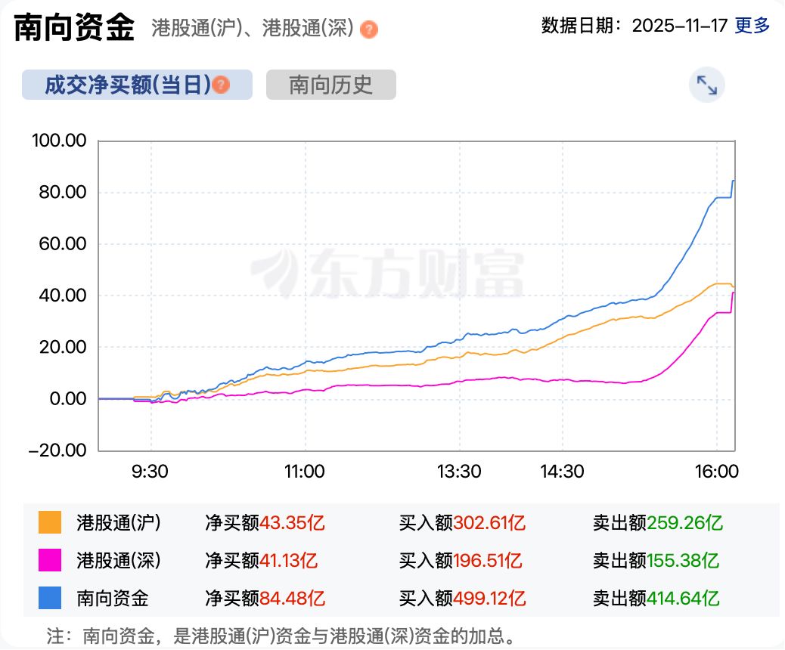785x650 pixels.
Task: Click the 南向资金 page title
Action: coord(73,25)
